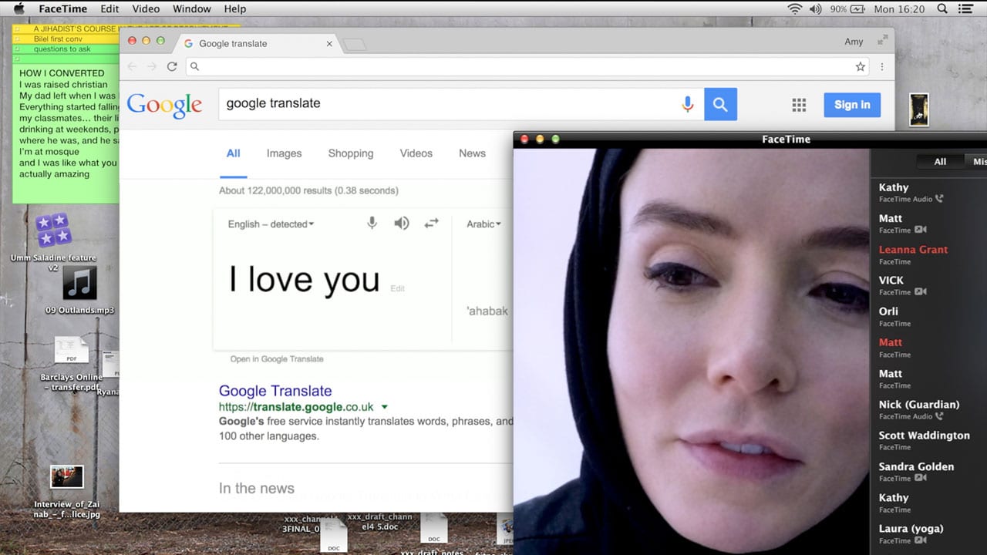Click the blue Google Search magnifier button

coord(720,104)
